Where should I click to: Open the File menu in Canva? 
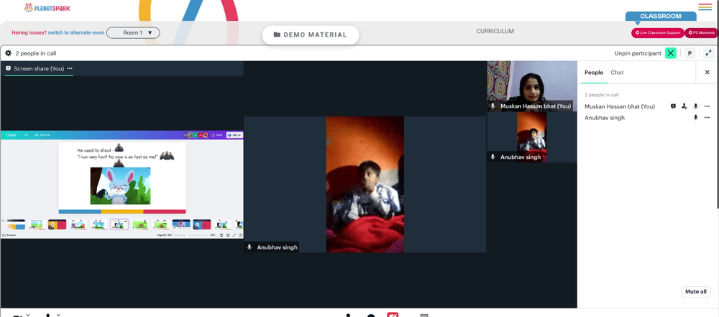26,135
